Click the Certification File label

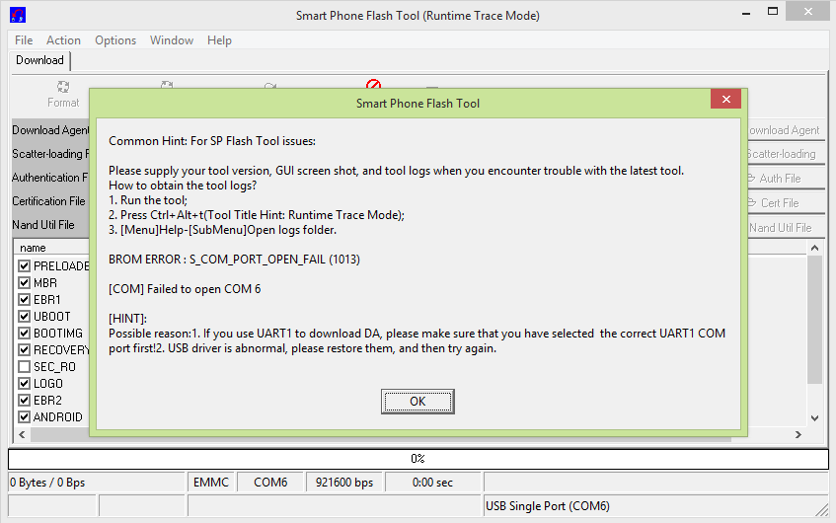click(x=48, y=201)
